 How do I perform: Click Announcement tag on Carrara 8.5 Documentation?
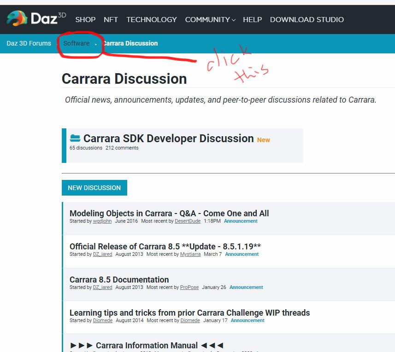coord(246,288)
